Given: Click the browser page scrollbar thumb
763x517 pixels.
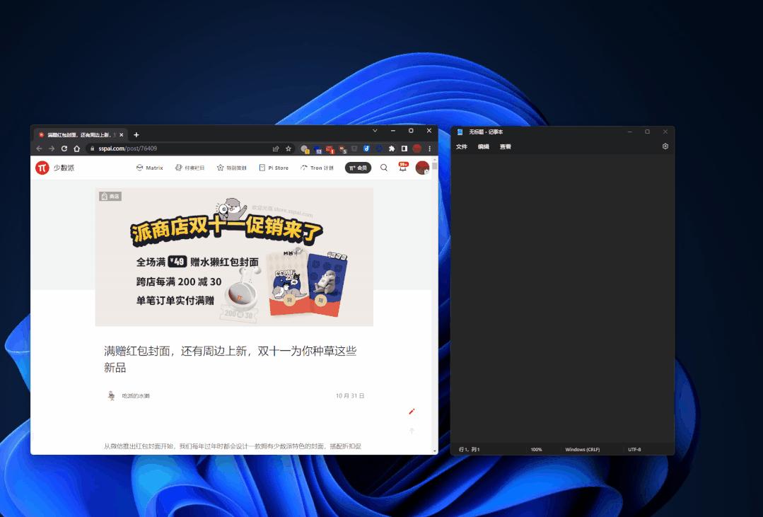Looking at the screenshot, I should click(x=435, y=166).
